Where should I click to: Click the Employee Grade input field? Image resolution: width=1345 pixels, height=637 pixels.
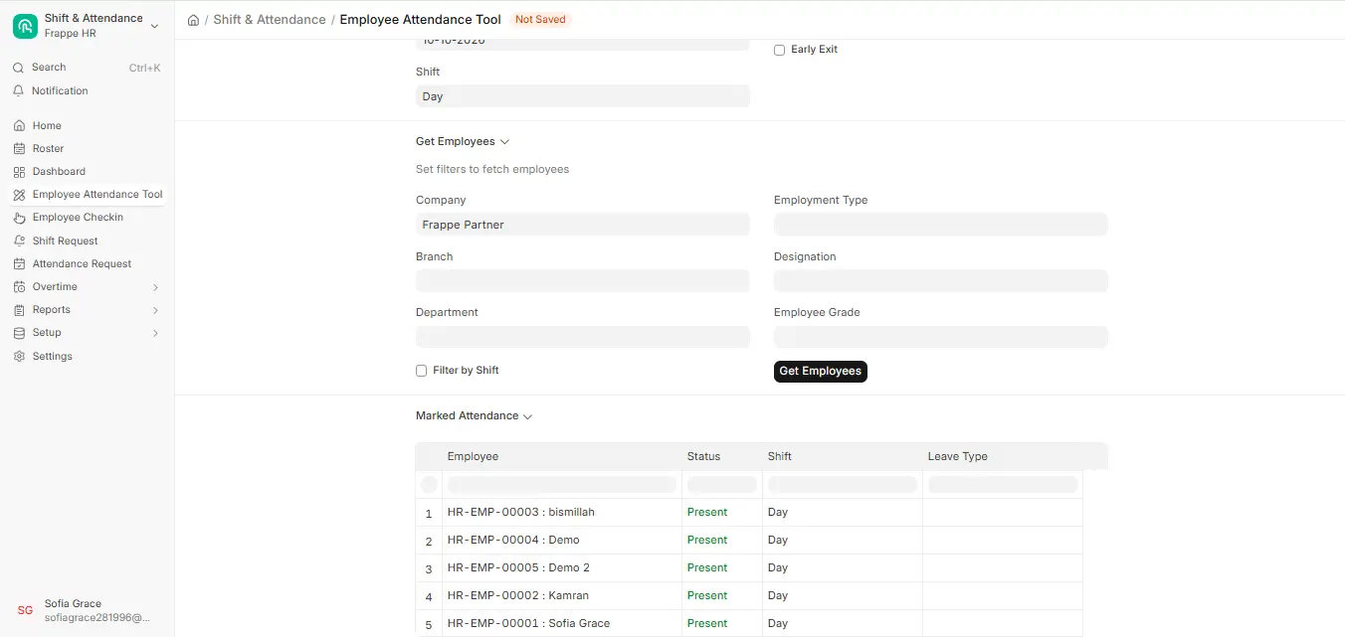coord(940,337)
